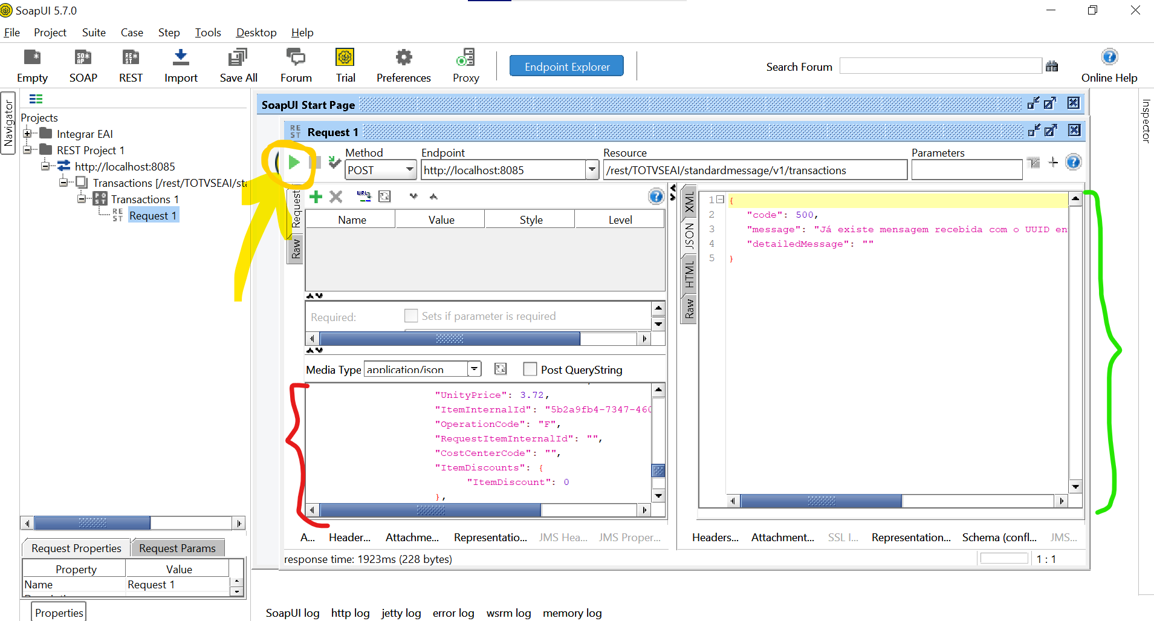
Task: Click the Search Forum binoculars icon
Action: [x=1052, y=67]
